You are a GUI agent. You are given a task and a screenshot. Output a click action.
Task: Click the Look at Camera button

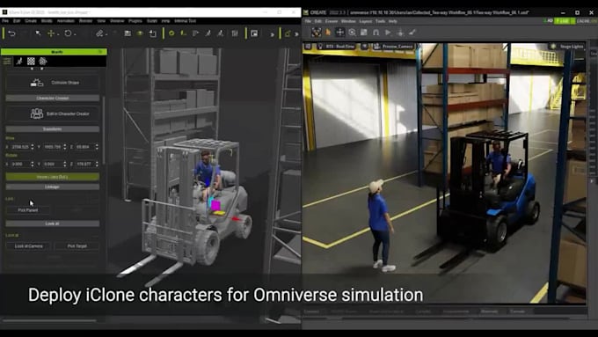[x=29, y=246]
